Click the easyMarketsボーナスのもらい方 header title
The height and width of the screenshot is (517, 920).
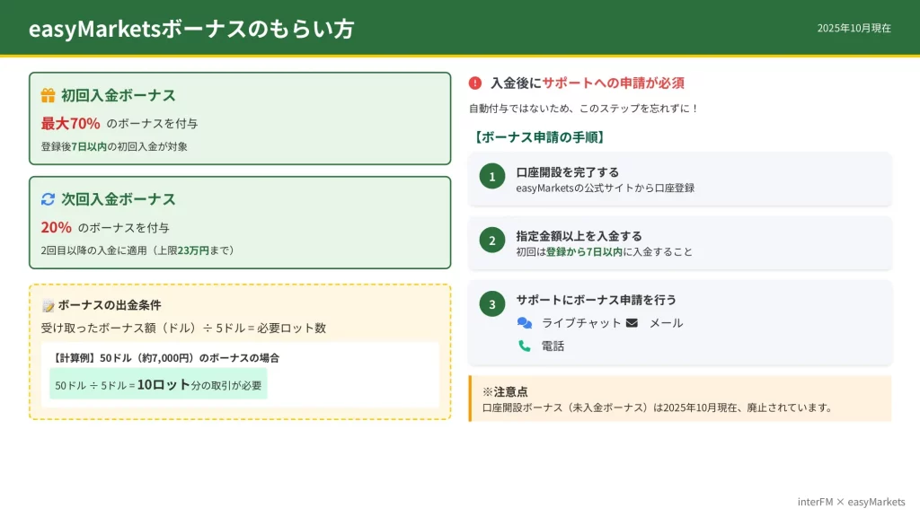(x=191, y=30)
